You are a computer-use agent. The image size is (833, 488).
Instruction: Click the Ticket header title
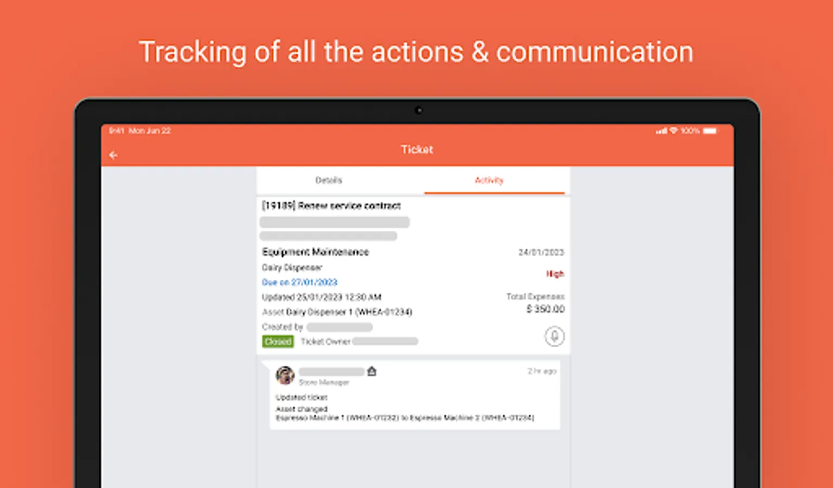pyautogui.click(x=416, y=150)
